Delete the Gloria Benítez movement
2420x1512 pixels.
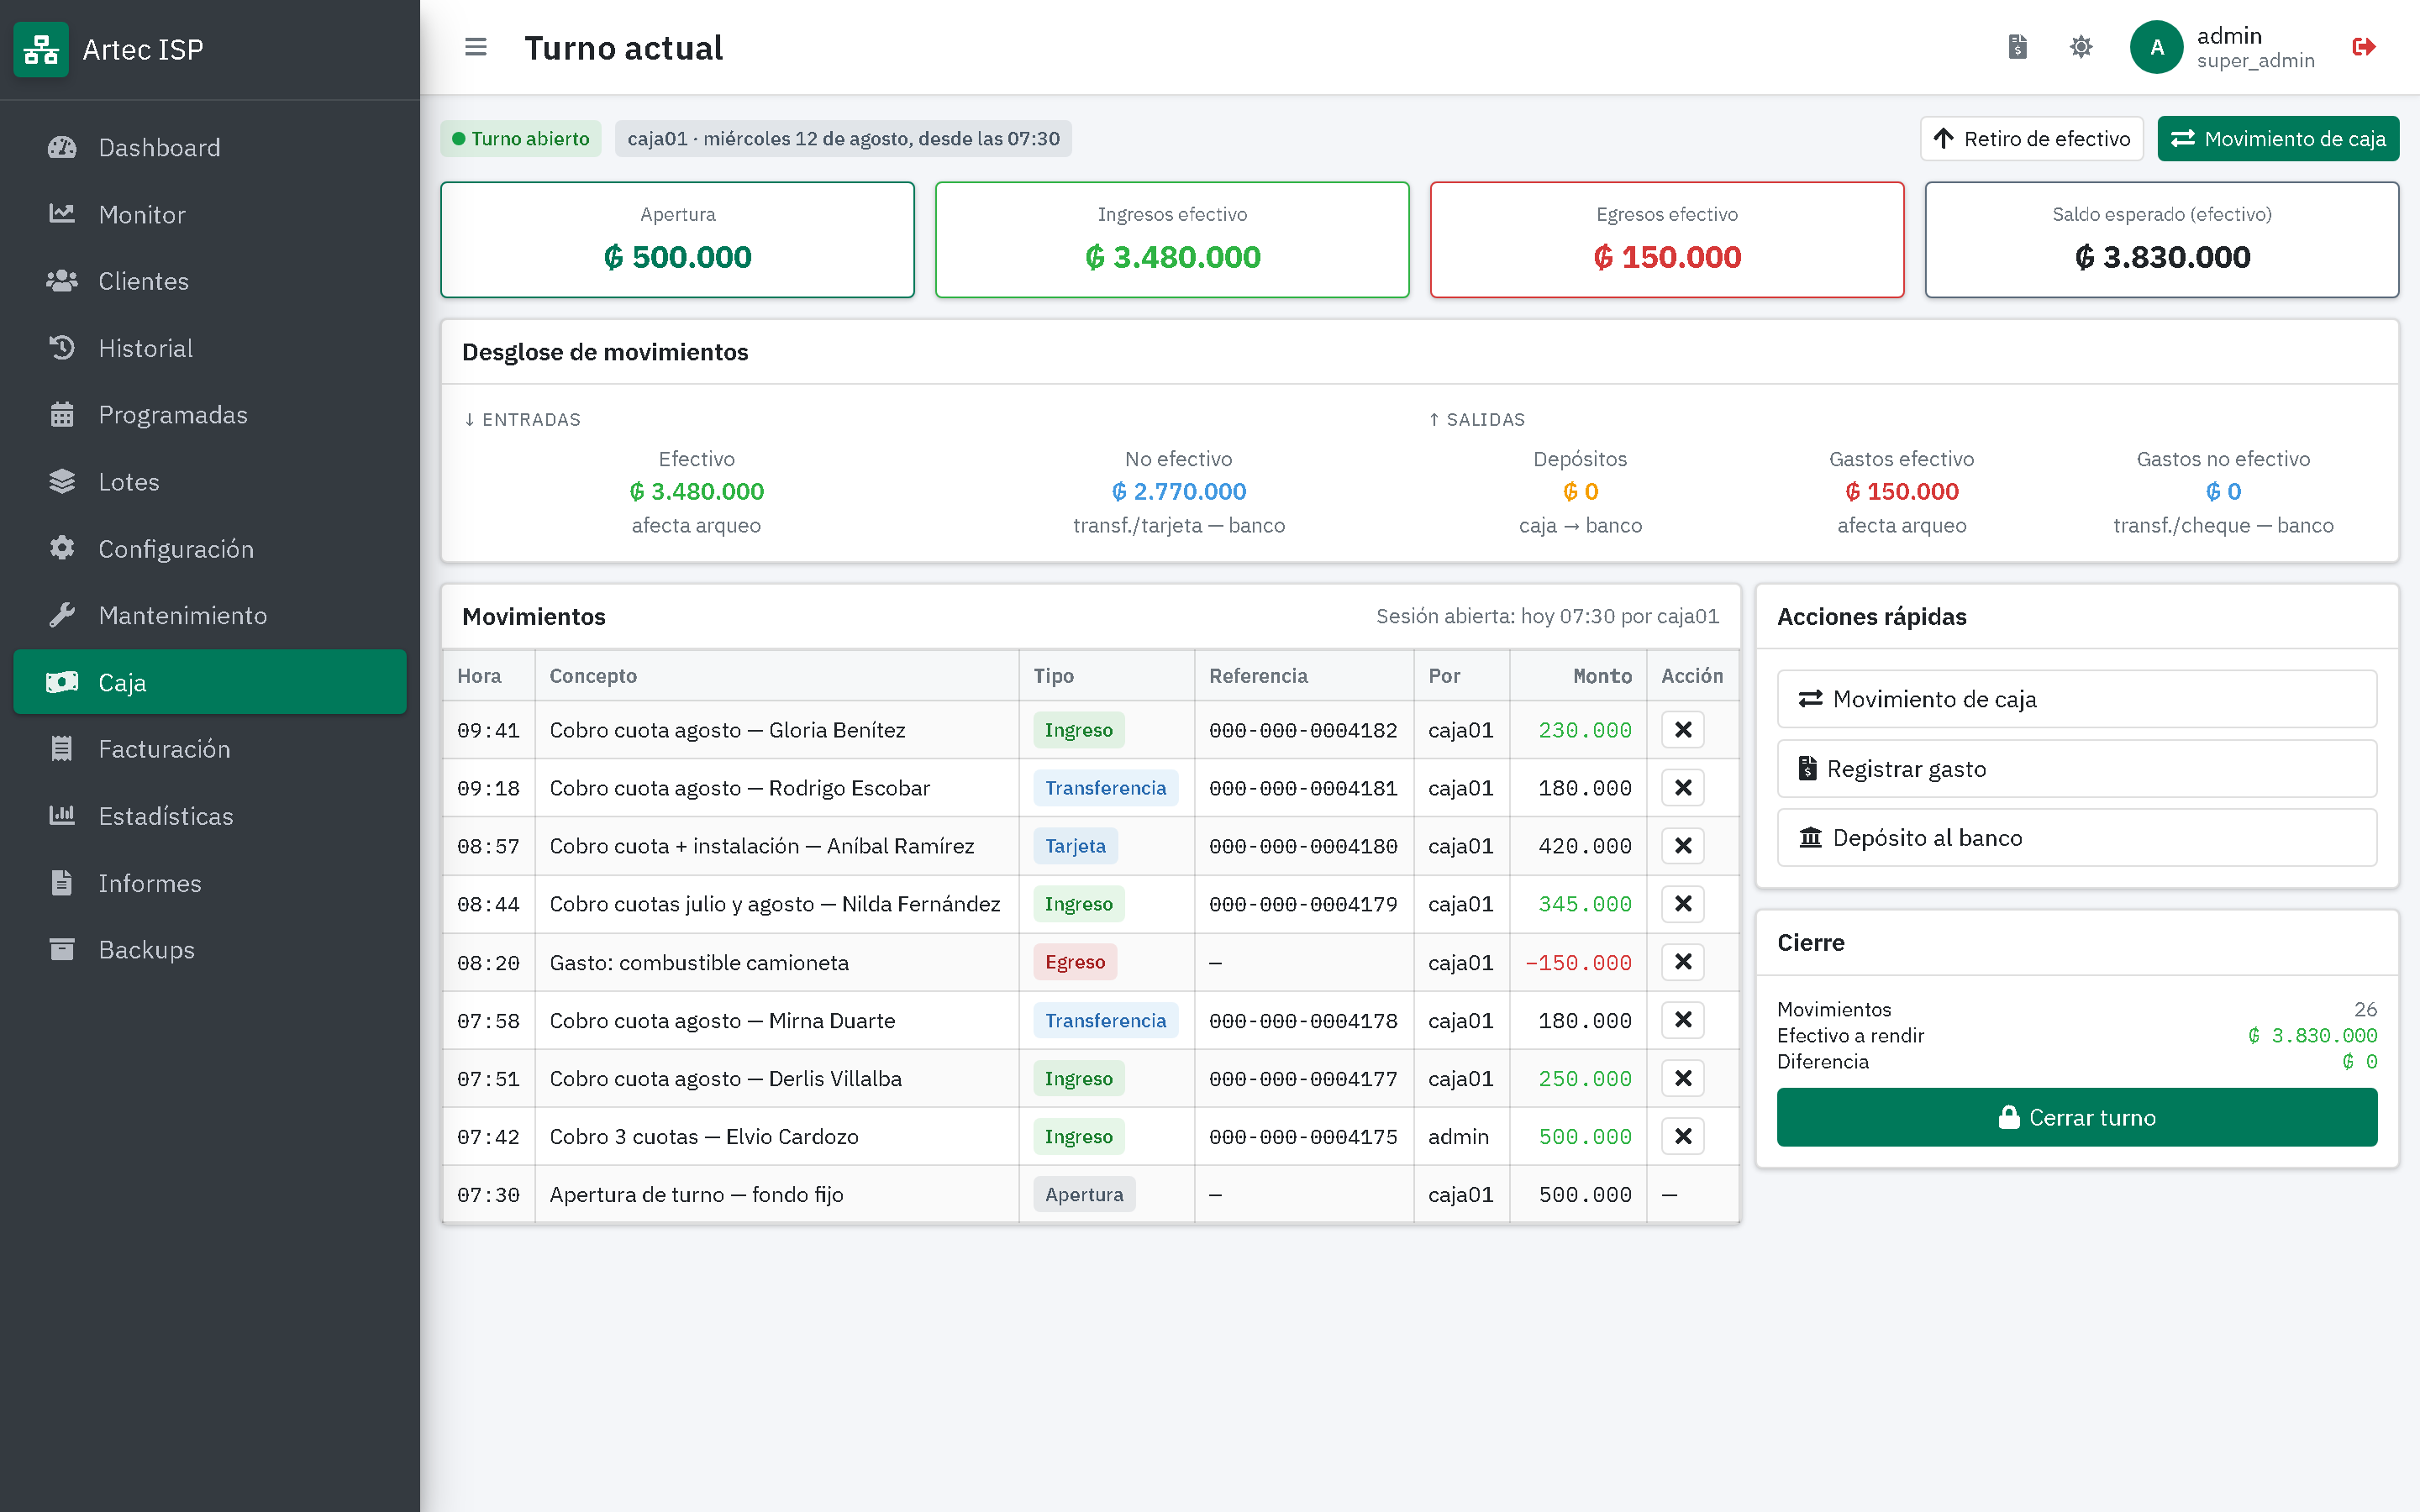[1682, 730]
